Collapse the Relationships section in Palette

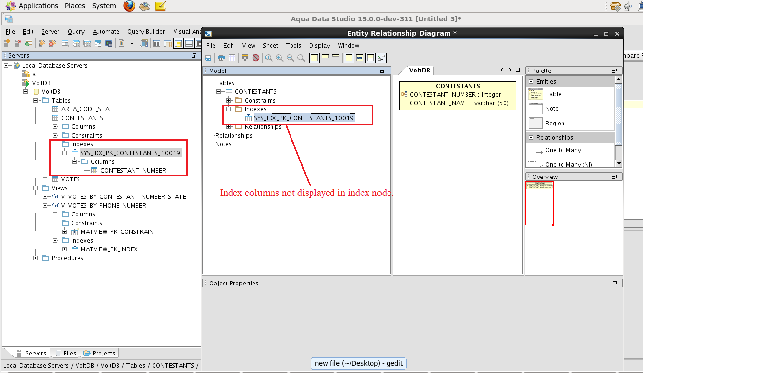pyautogui.click(x=531, y=138)
